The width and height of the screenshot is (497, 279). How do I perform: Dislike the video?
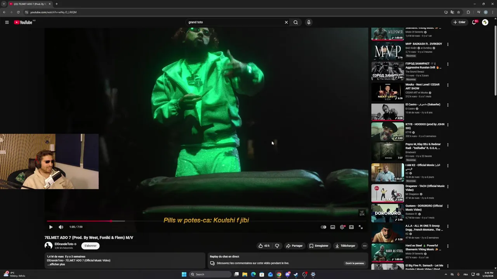(x=277, y=246)
